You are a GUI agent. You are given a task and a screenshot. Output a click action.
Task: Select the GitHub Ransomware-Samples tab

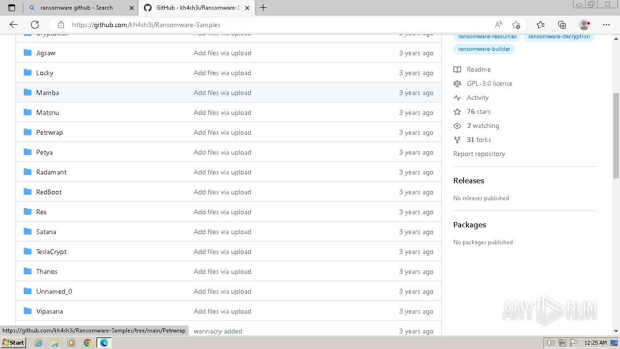coord(198,8)
